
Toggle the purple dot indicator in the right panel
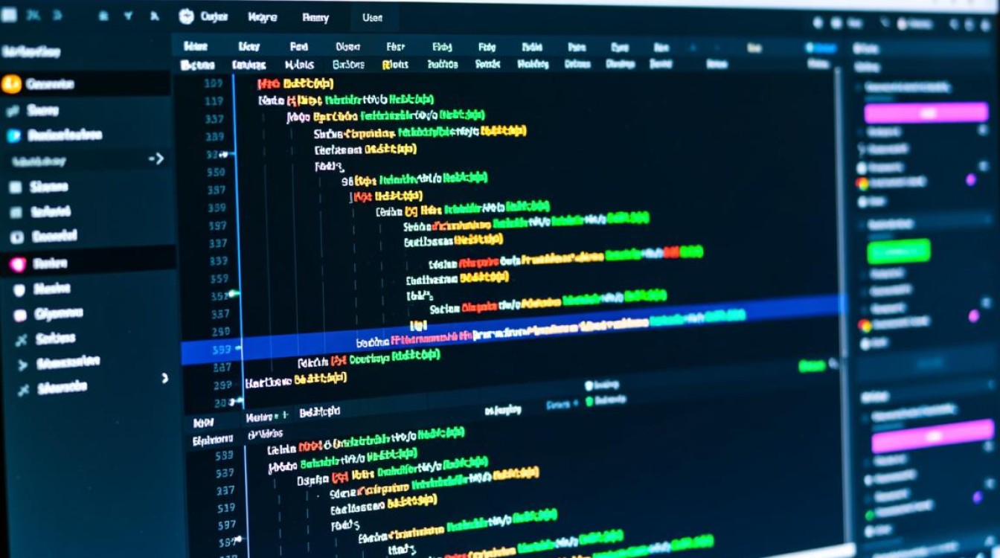971,179
